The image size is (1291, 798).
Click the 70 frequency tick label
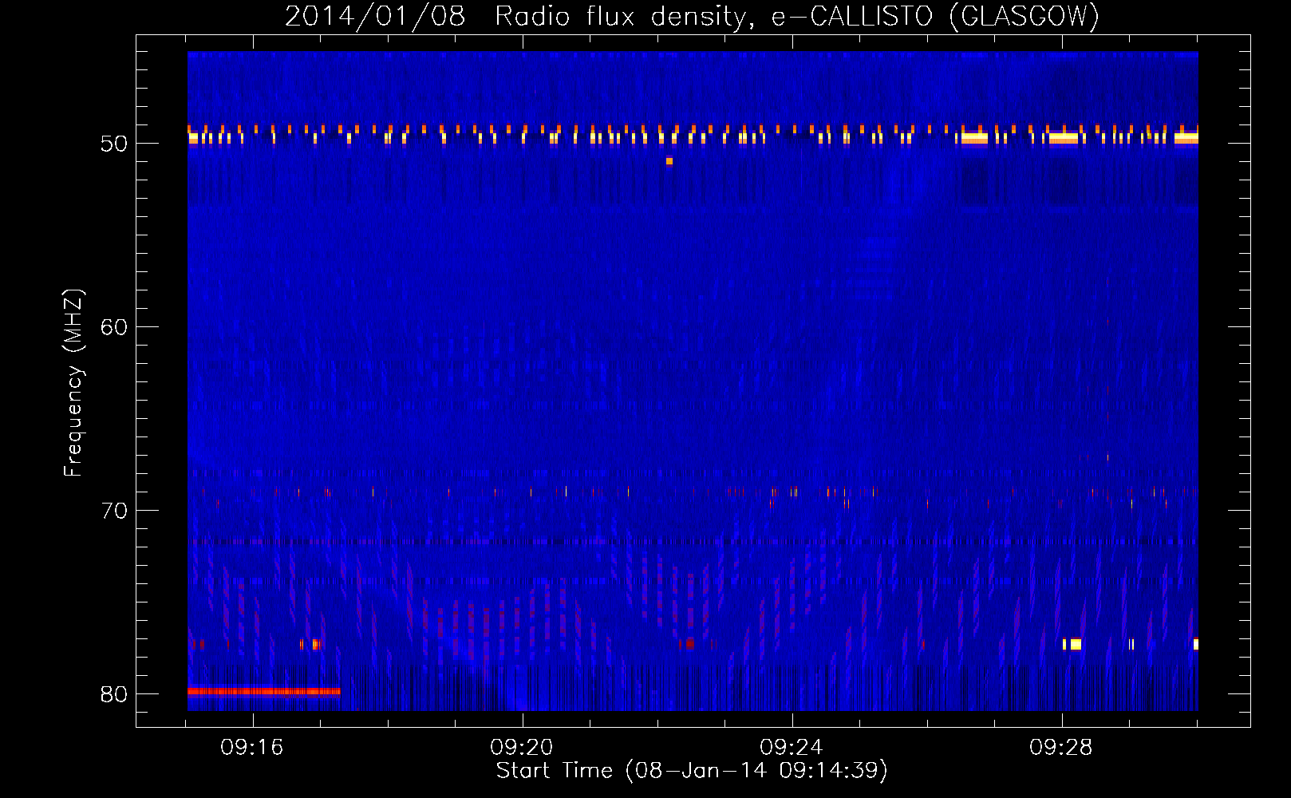pos(114,511)
